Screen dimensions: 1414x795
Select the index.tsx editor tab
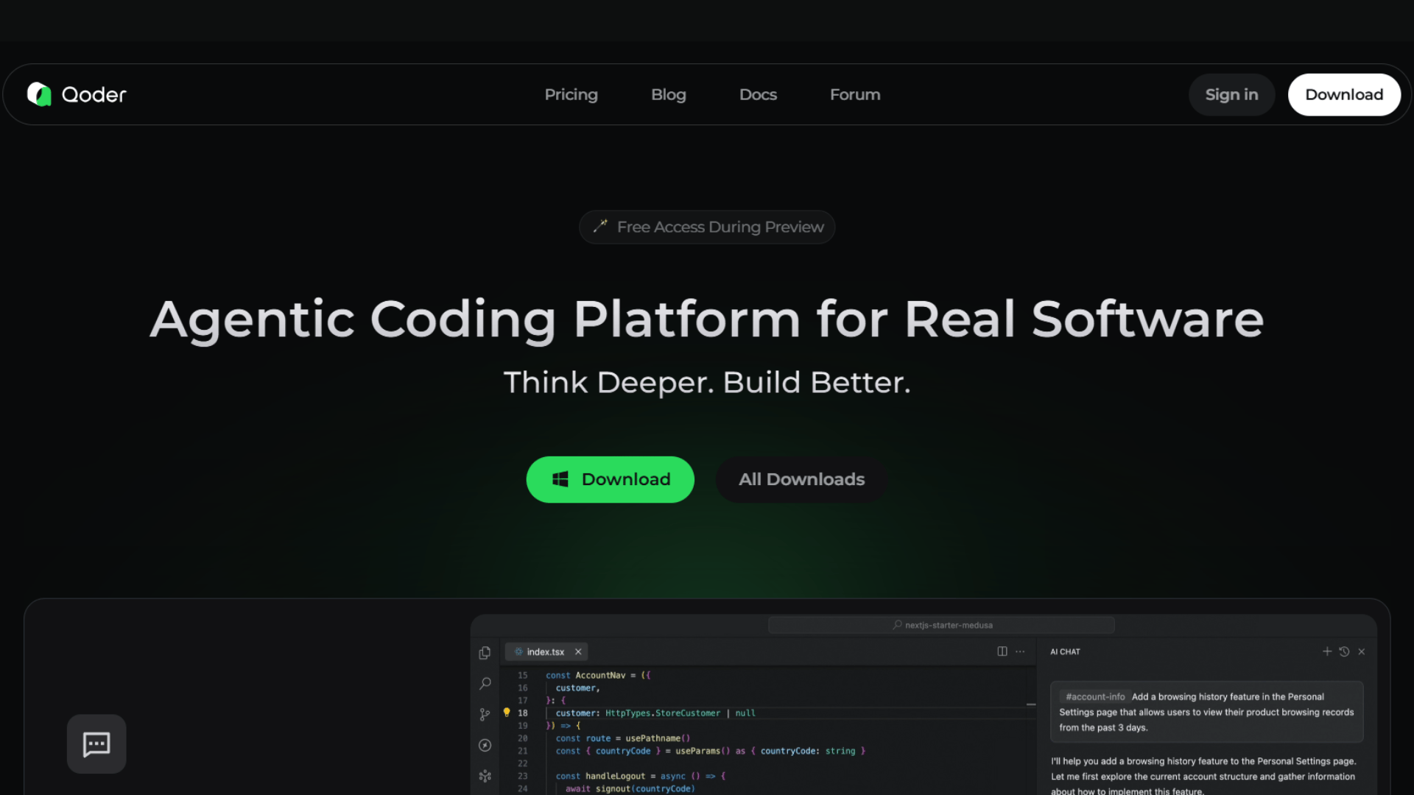(546, 651)
